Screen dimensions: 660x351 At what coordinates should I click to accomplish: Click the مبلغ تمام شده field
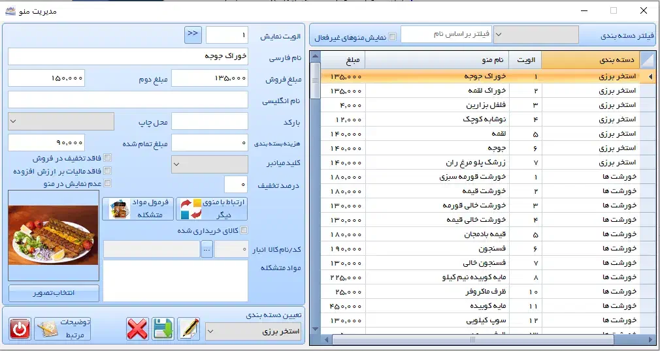(46, 143)
